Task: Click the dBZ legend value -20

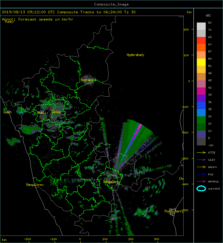Action: point(211,145)
